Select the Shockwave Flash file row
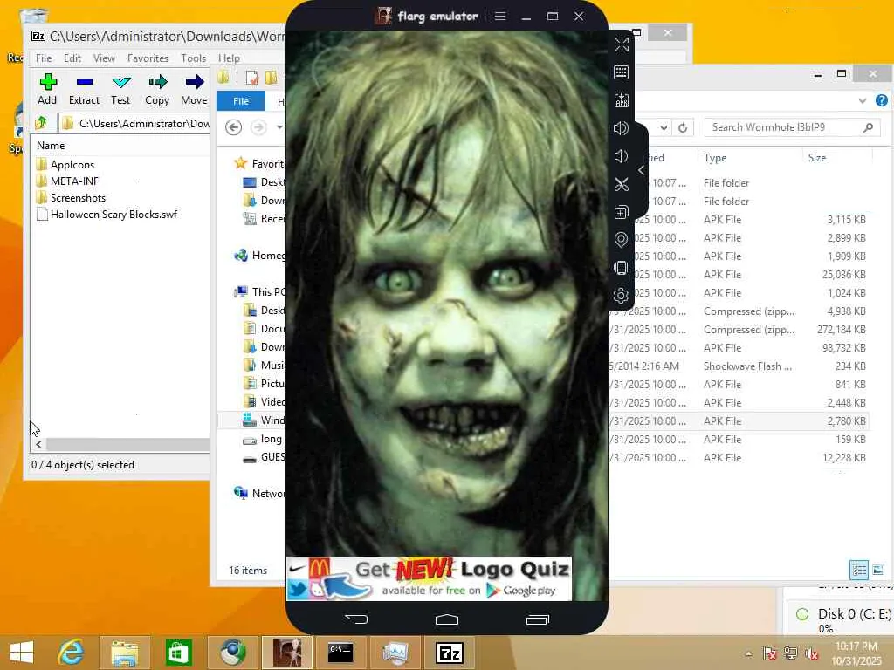 point(739,366)
